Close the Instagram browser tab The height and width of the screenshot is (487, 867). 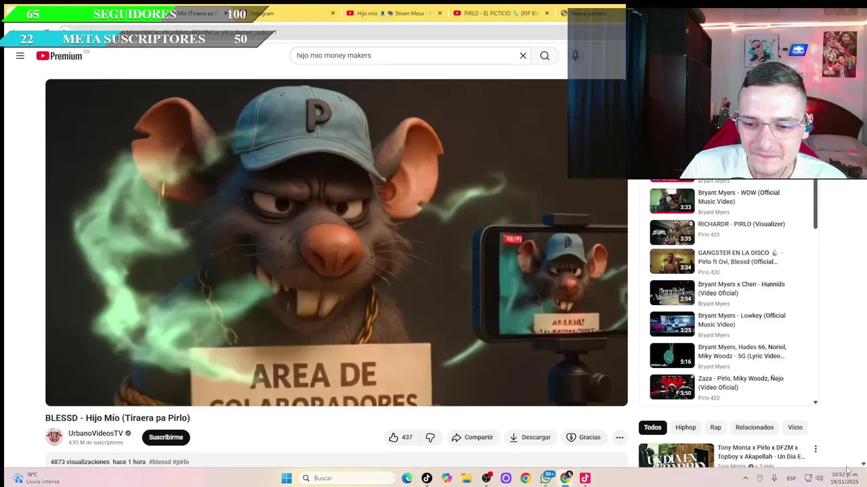click(333, 13)
